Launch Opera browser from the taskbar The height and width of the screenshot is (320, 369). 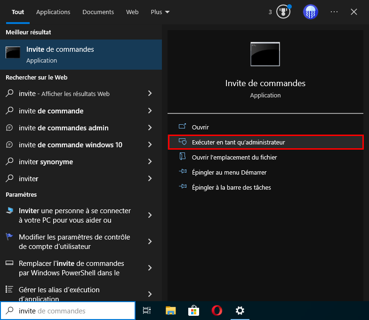[217, 311]
